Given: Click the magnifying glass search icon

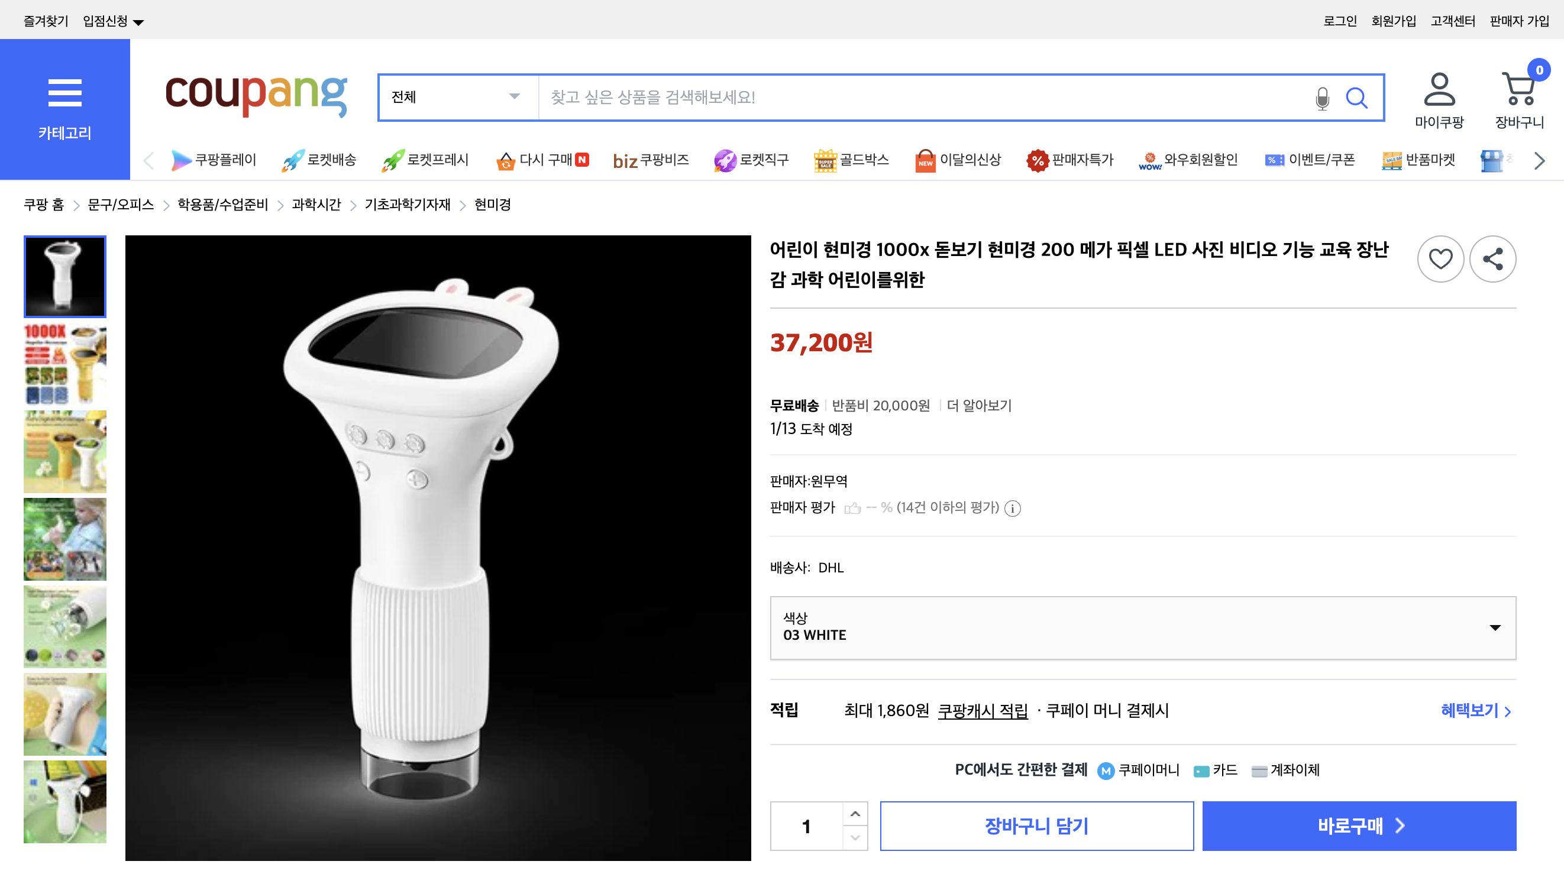Looking at the screenshot, I should 1358,97.
